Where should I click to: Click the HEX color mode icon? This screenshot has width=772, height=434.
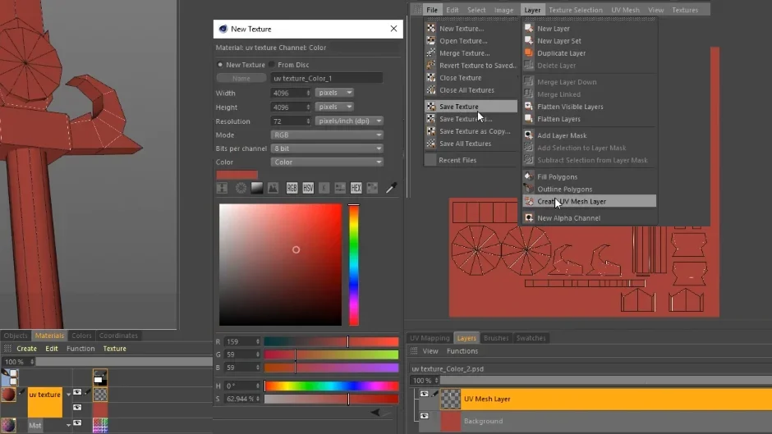356,188
